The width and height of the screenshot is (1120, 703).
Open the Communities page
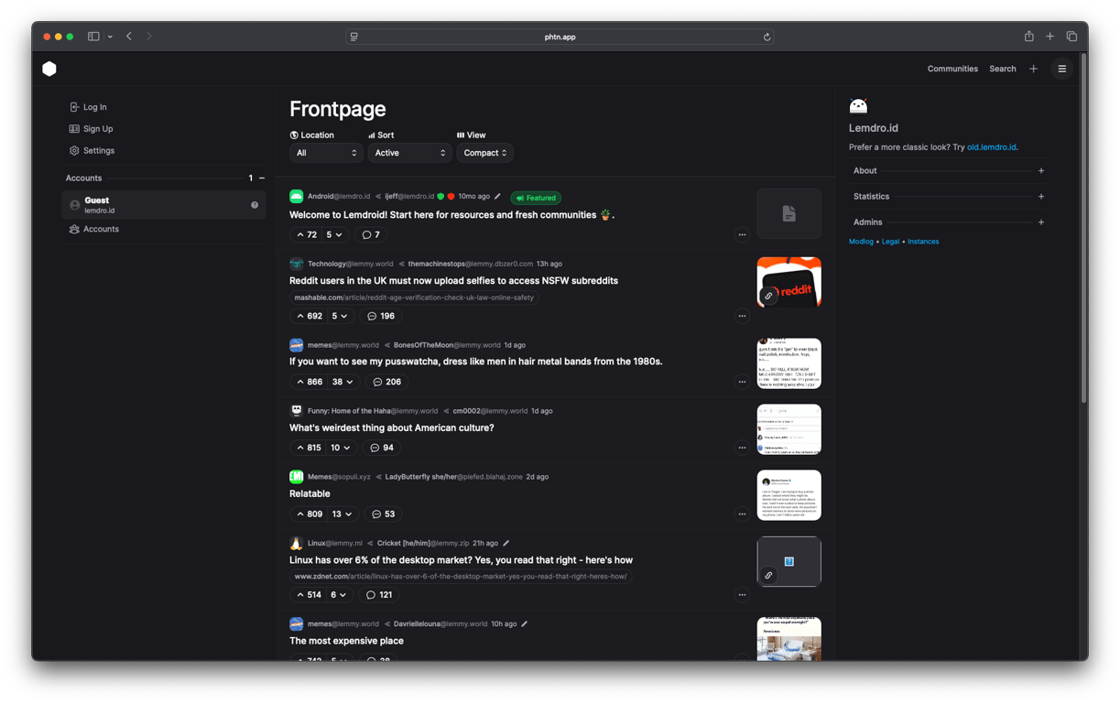(952, 68)
